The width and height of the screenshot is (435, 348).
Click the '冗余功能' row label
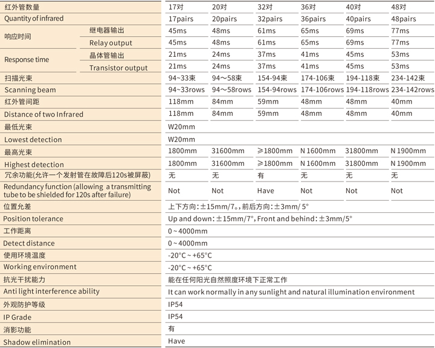click(77, 176)
